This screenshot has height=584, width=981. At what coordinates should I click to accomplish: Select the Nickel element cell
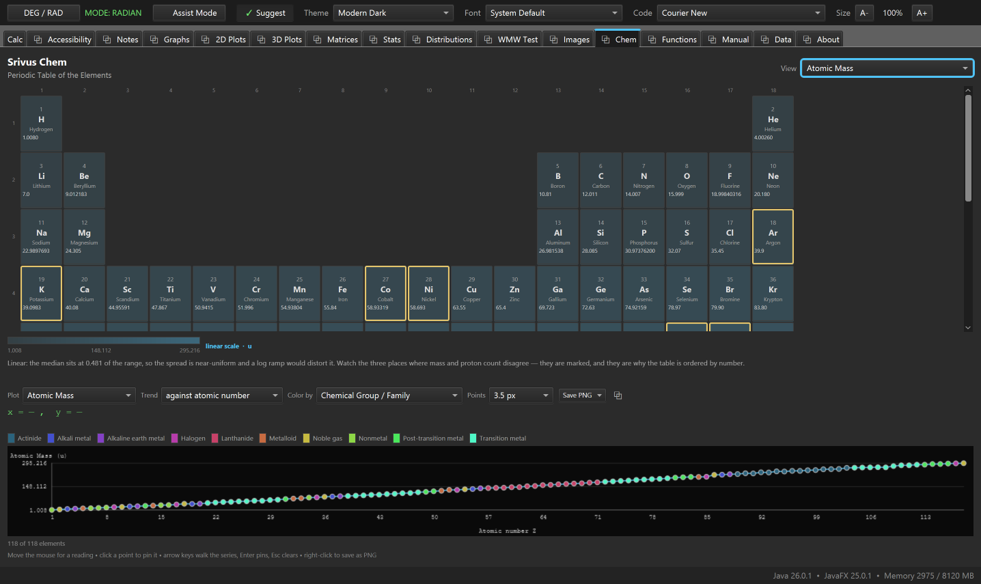click(428, 293)
